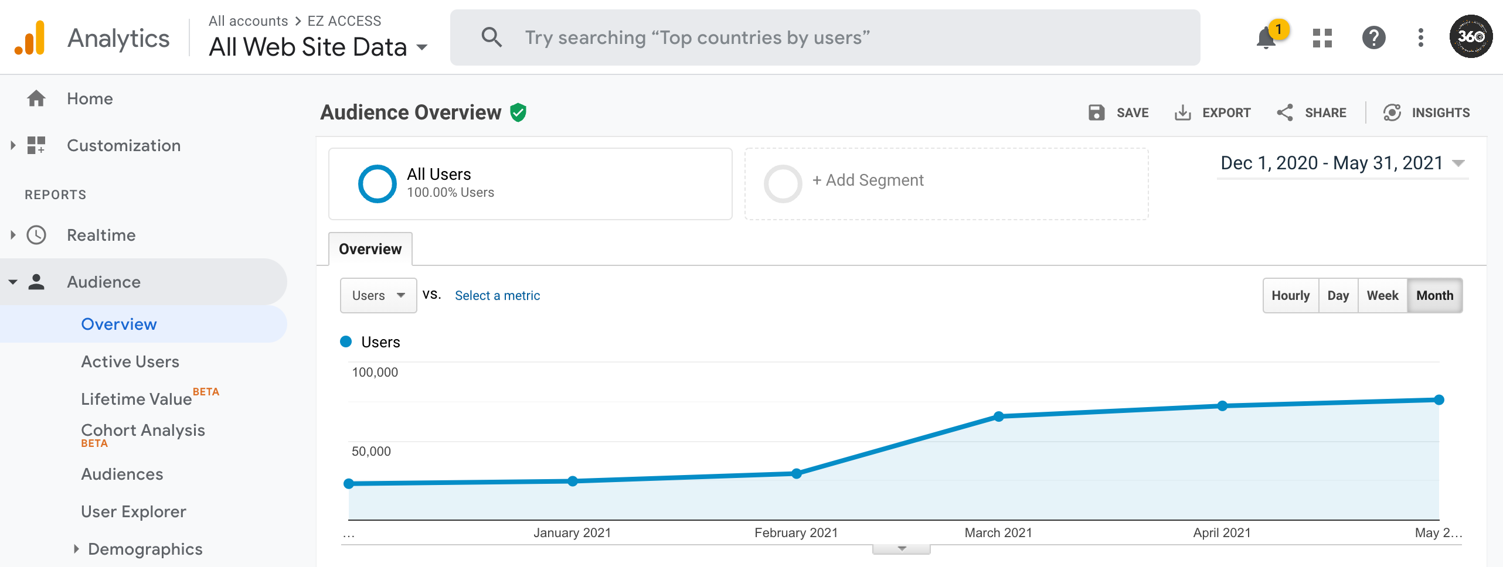This screenshot has height=567, width=1503.
Task: Switch chart granularity to Day
Action: coord(1338,295)
